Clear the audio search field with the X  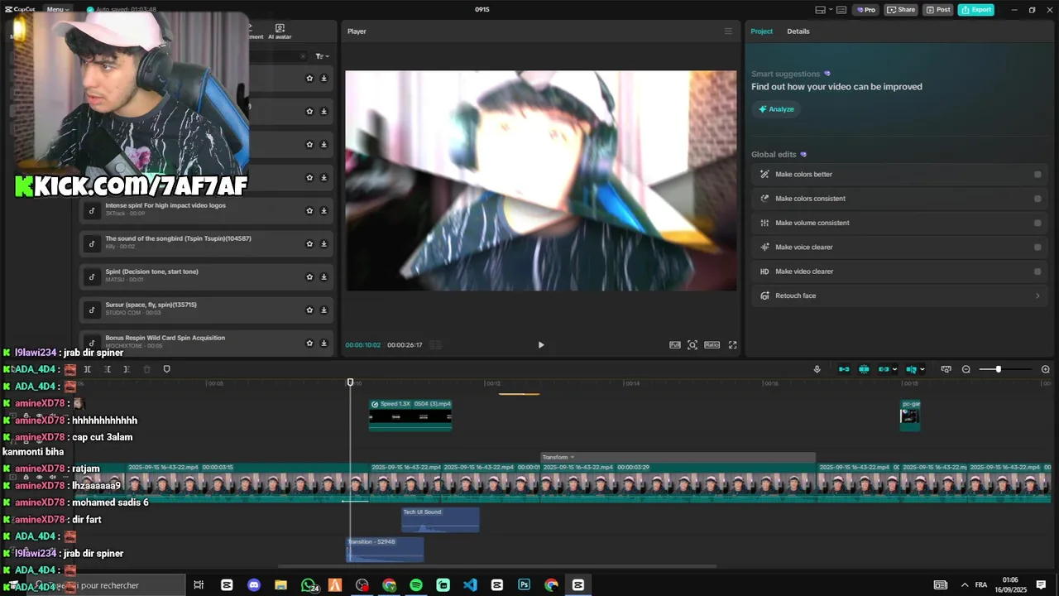pos(303,56)
